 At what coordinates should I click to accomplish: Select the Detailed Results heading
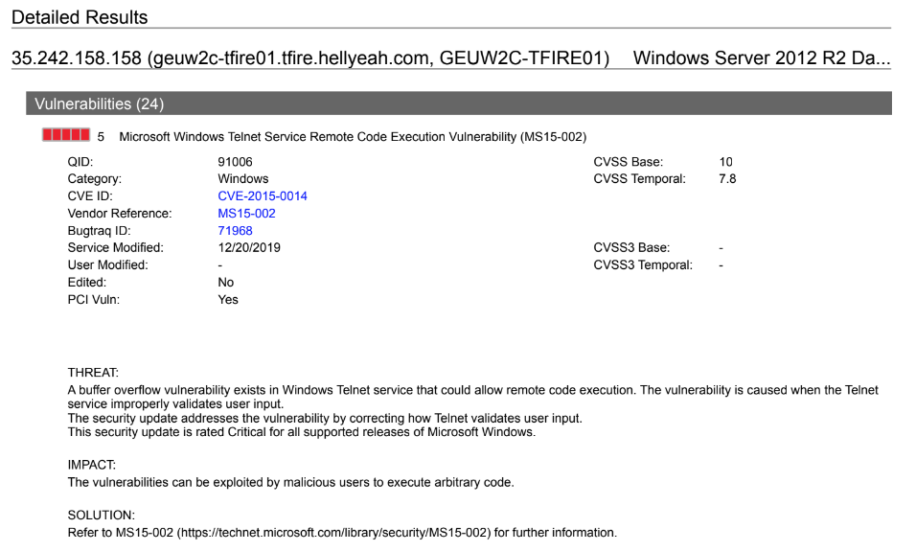click(x=80, y=17)
